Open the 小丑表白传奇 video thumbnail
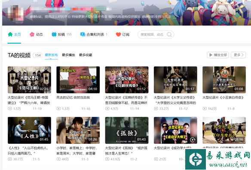The height and width of the screenshot is (170, 251). click(224, 80)
